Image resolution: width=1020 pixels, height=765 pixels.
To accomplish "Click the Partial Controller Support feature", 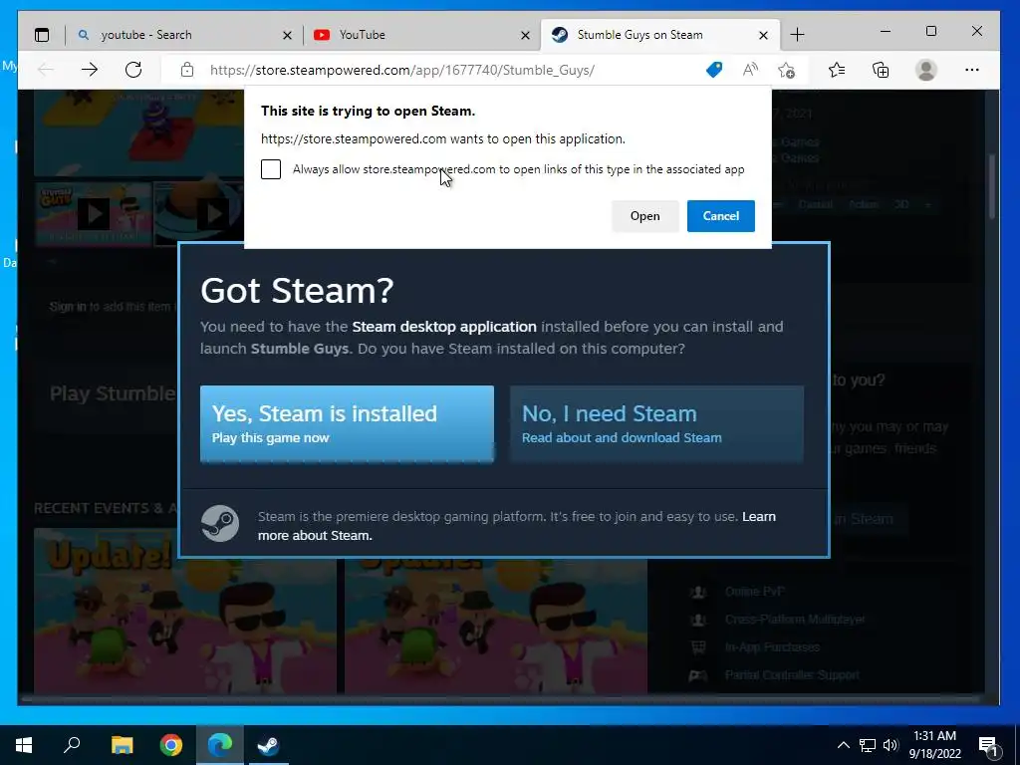I will pos(792,675).
